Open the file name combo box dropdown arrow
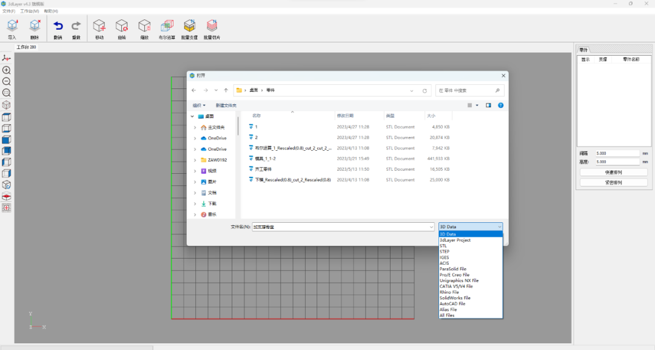655x350 pixels. point(431,227)
